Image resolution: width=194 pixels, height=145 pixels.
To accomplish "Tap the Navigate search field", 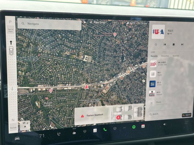I will tap(49, 24).
